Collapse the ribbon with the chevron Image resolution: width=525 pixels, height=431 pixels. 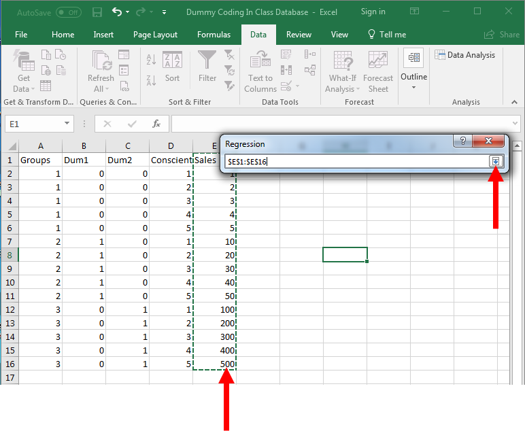[x=514, y=102]
